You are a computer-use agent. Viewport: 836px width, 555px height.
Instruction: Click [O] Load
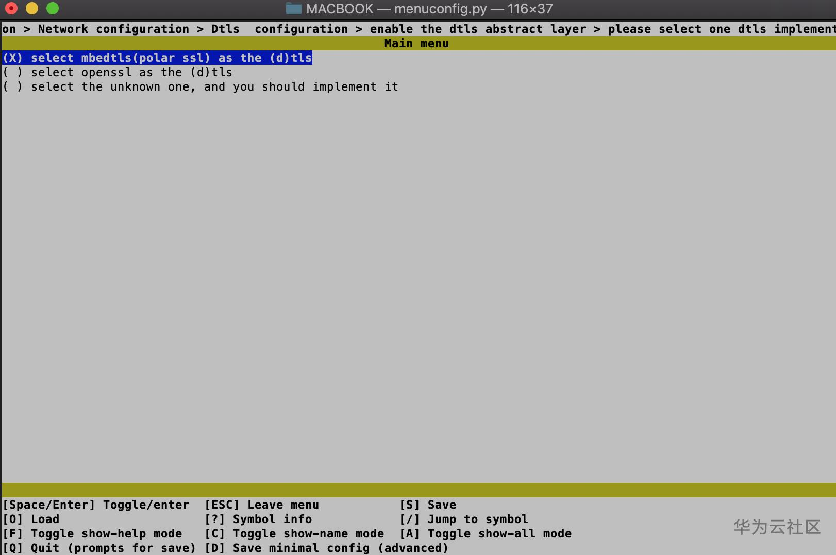coord(31,519)
